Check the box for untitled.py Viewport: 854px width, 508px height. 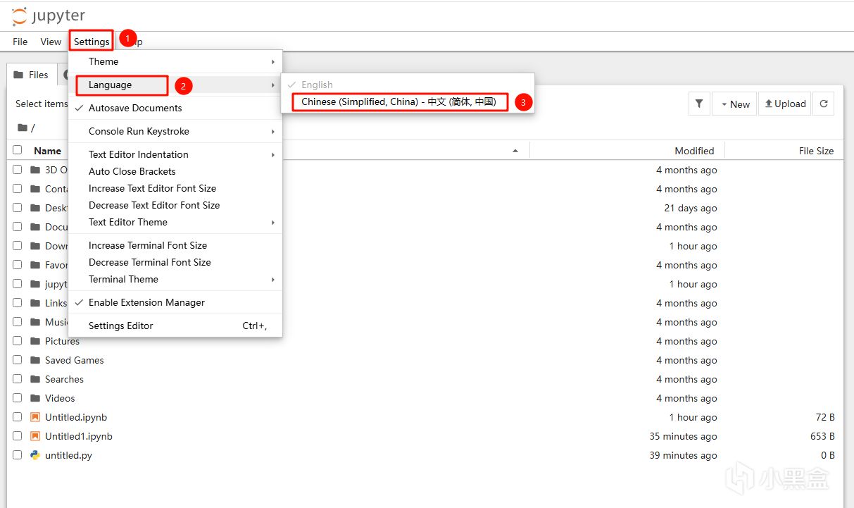[x=17, y=455]
